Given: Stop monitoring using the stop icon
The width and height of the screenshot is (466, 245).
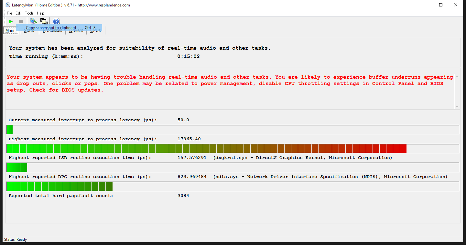Looking at the screenshot, I should pyautogui.click(x=21, y=21).
